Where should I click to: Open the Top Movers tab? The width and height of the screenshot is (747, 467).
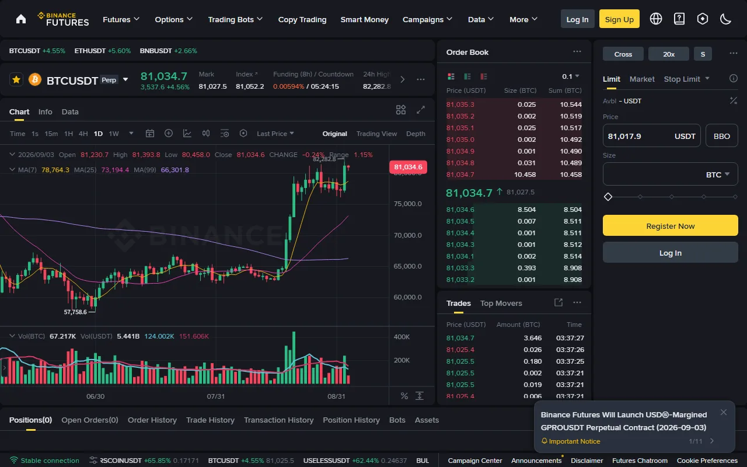[501, 303]
